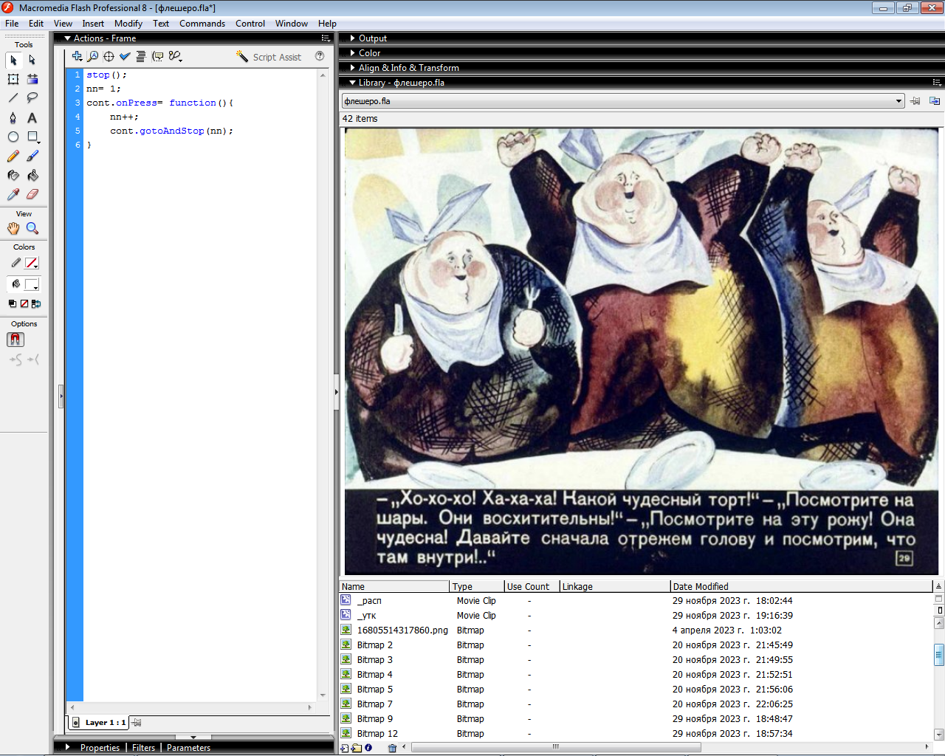Click Insert target path crosshair icon

tap(109, 56)
